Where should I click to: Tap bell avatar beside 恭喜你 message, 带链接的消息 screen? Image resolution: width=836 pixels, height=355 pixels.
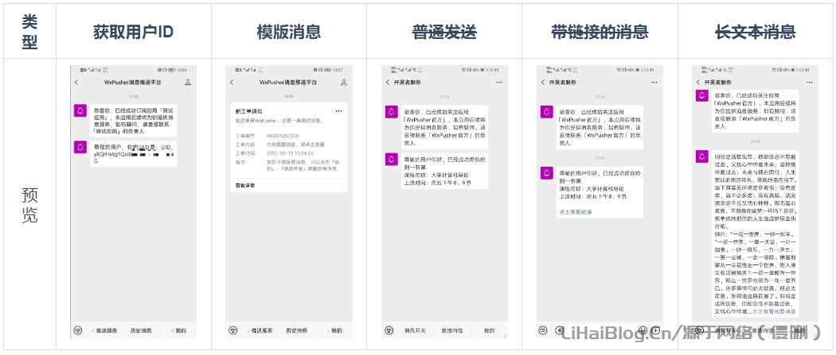click(x=546, y=112)
